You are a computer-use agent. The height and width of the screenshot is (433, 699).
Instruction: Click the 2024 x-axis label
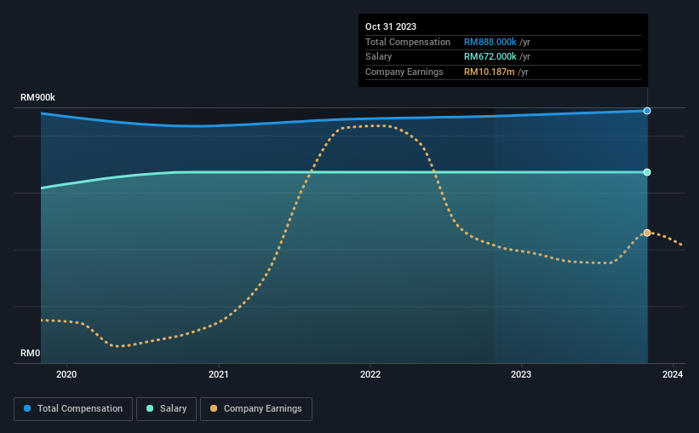[673, 374]
